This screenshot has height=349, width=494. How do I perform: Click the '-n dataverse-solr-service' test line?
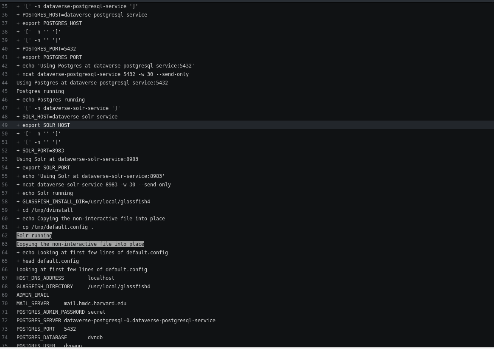[68, 109]
